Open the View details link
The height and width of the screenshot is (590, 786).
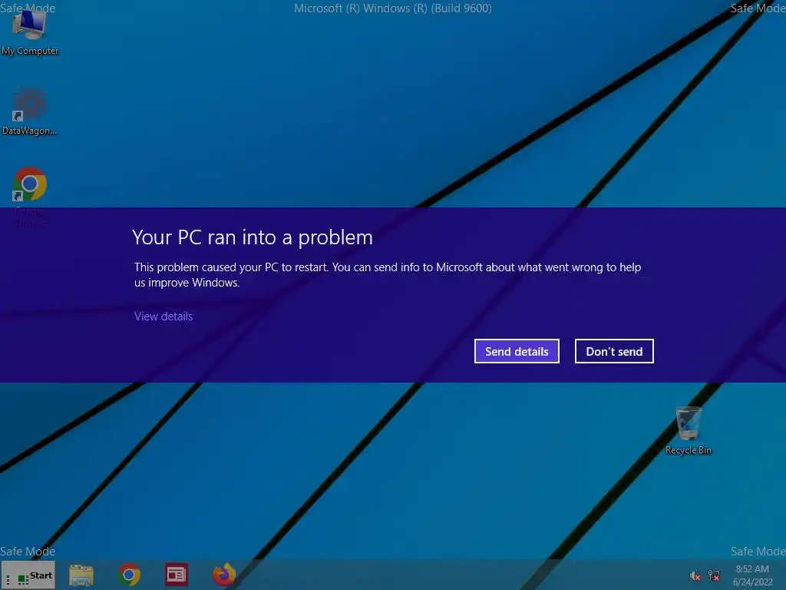163,317
